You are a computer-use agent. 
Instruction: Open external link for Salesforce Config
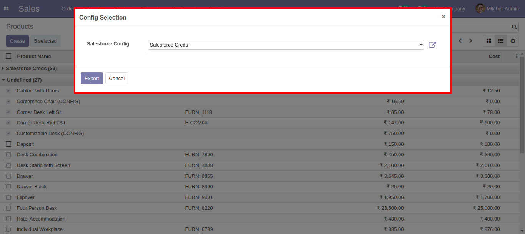point(432,45)
